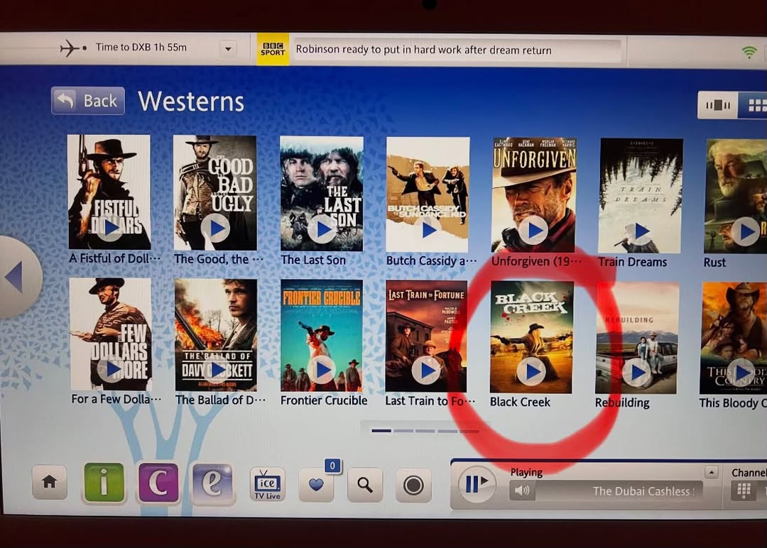
Task: Read the Robinson hard work headline
Action: coord(423,50)
